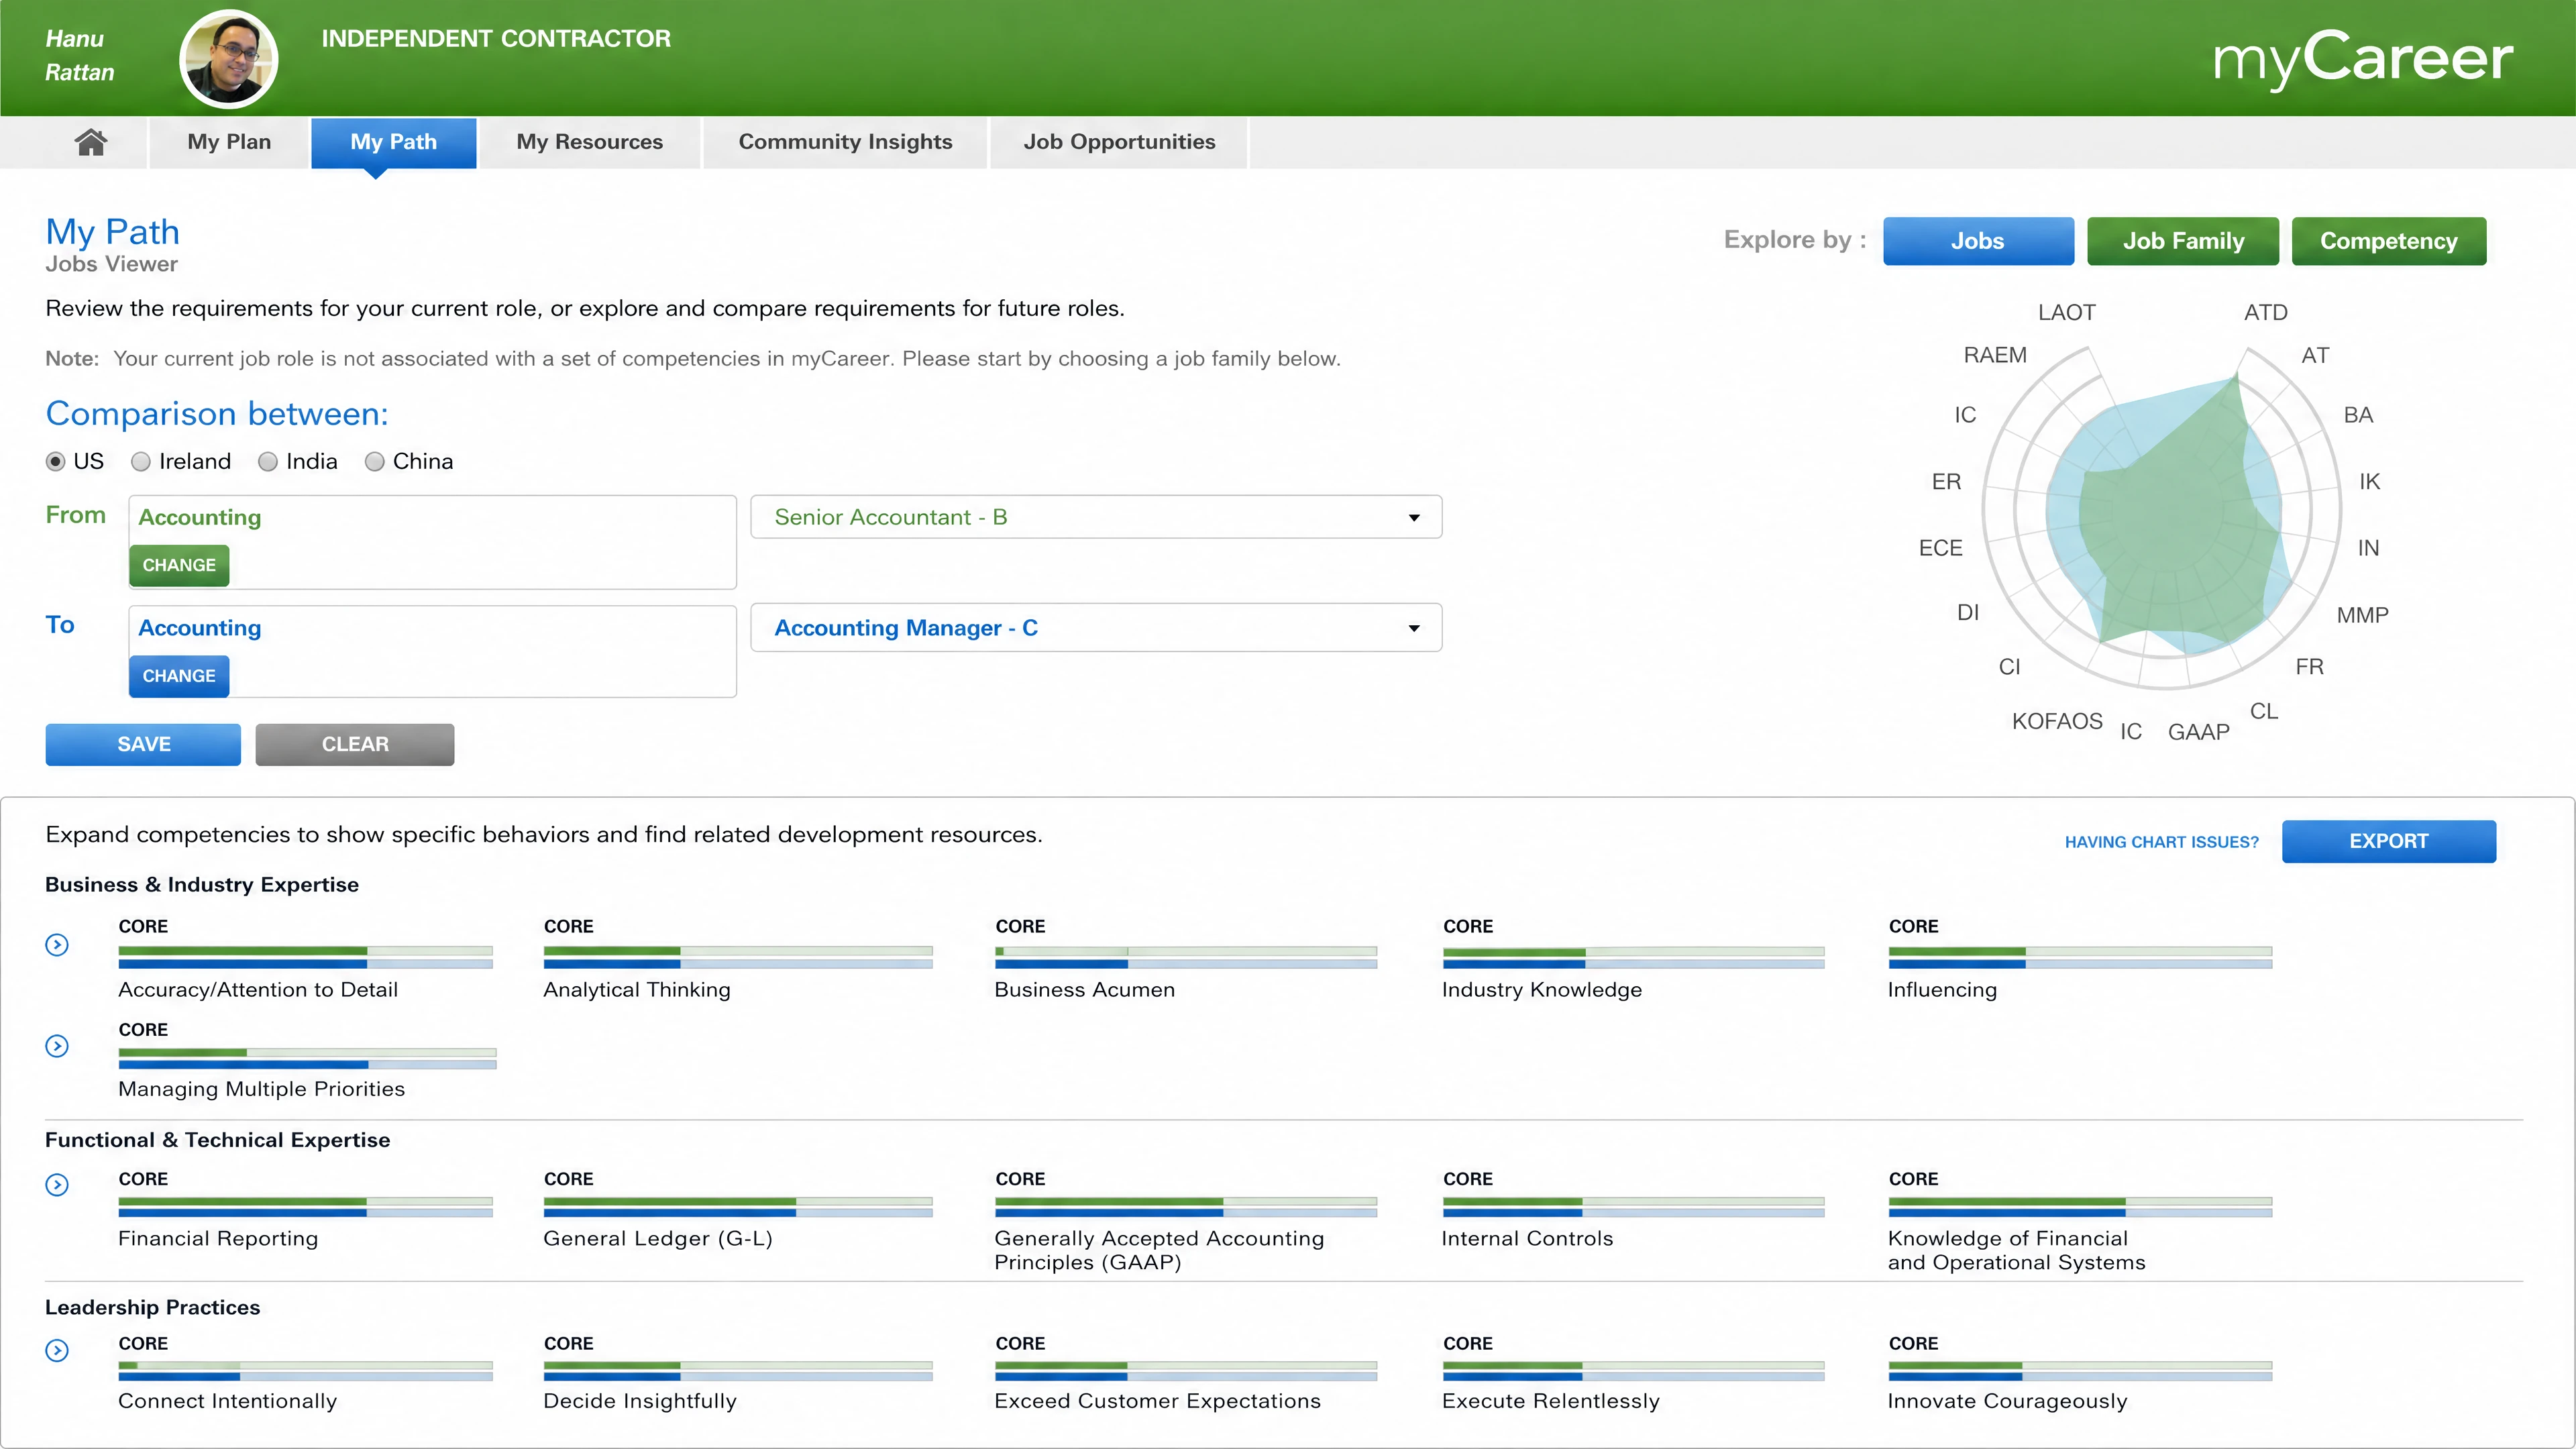The image size is (2576, 1449).
Task: Click the General Ledger (G-L) progress bar
Action: point(738,1207)
